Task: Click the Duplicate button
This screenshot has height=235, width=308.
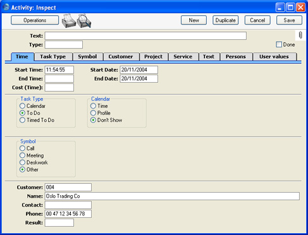Action: pyautogui.click(x=226, y=20)
